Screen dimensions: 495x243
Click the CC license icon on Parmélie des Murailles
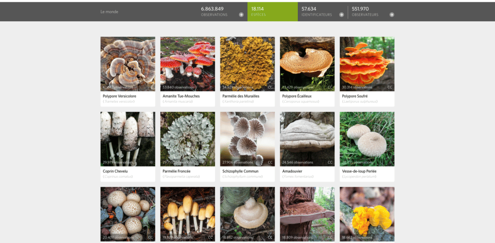270,87
